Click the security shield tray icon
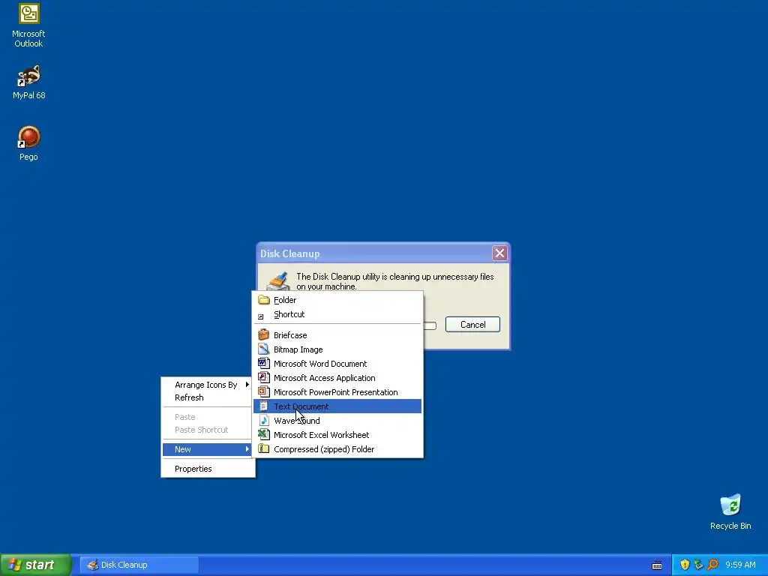Screen dimensions: 768x576 (685, 565)
